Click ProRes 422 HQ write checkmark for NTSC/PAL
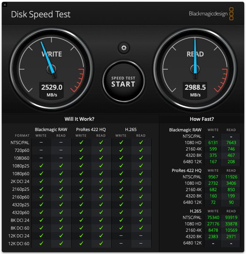 click(x=81, y=142)
